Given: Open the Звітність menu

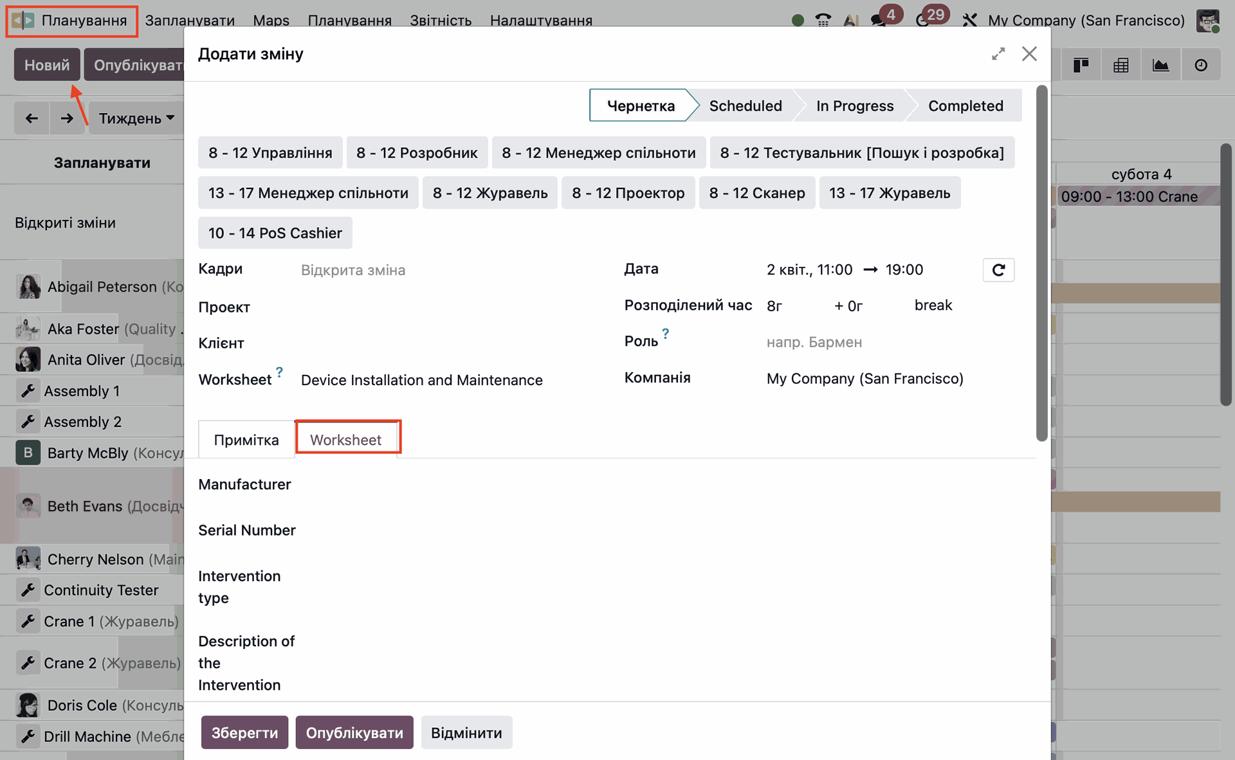Looking at the screenshot, I should point(441,20).
